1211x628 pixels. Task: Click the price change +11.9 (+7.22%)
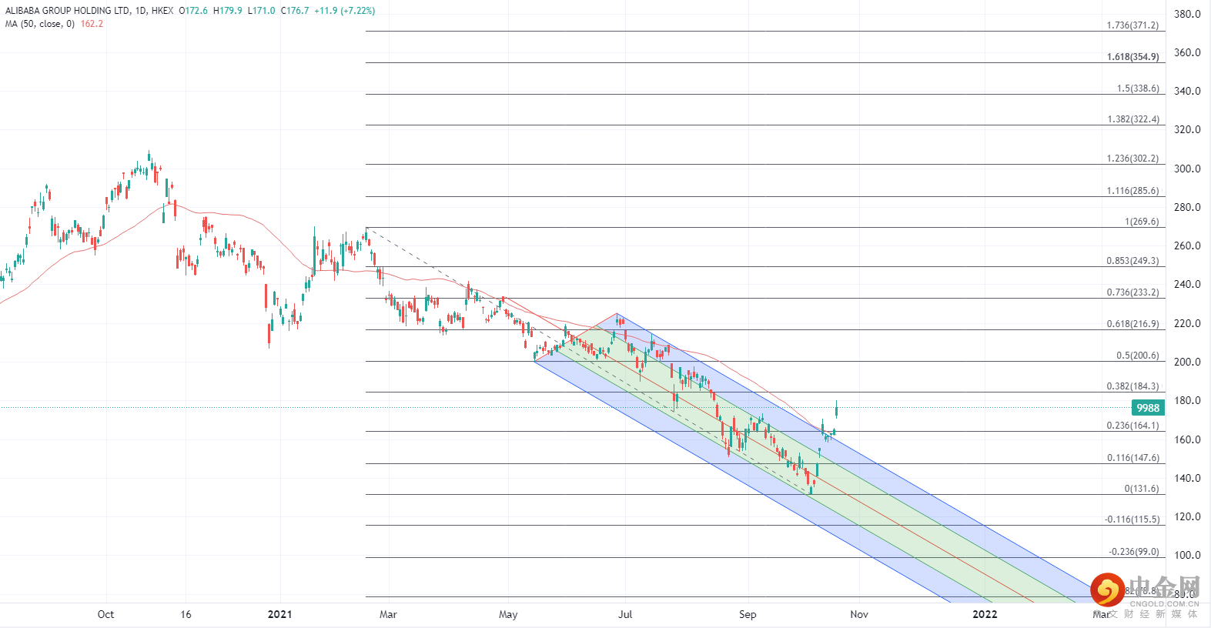click(344, 11)
